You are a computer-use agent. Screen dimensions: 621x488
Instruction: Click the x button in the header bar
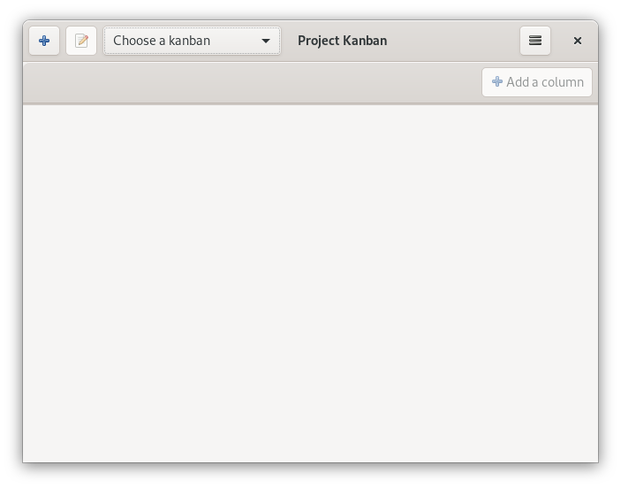(x=578, y=41)
